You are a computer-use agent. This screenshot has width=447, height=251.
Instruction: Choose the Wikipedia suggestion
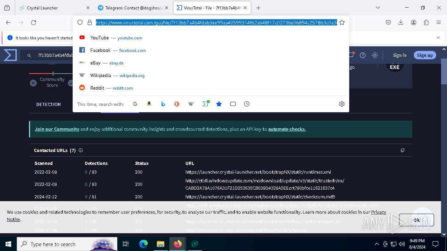point(211,75)
